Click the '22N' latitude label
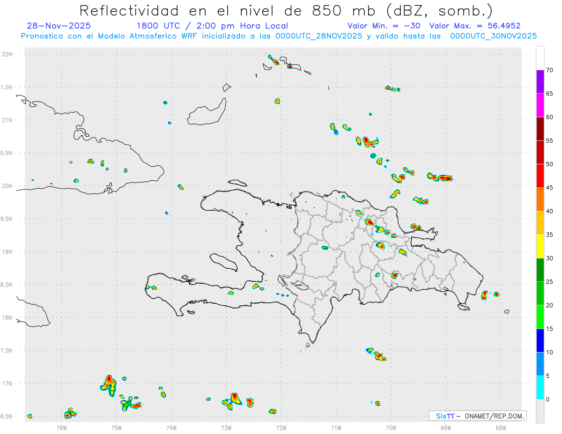 [x=8, y=54]
